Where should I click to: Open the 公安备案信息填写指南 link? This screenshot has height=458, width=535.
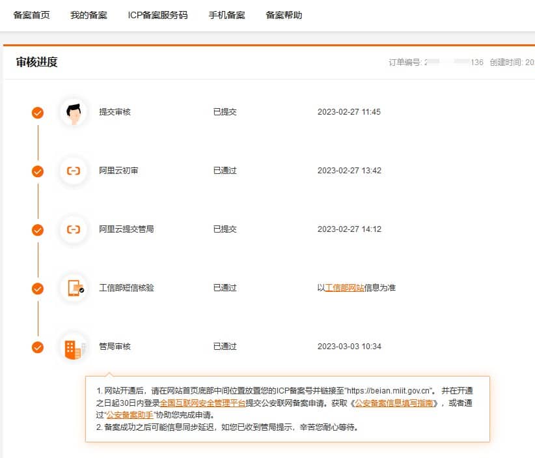coord(394,403)
